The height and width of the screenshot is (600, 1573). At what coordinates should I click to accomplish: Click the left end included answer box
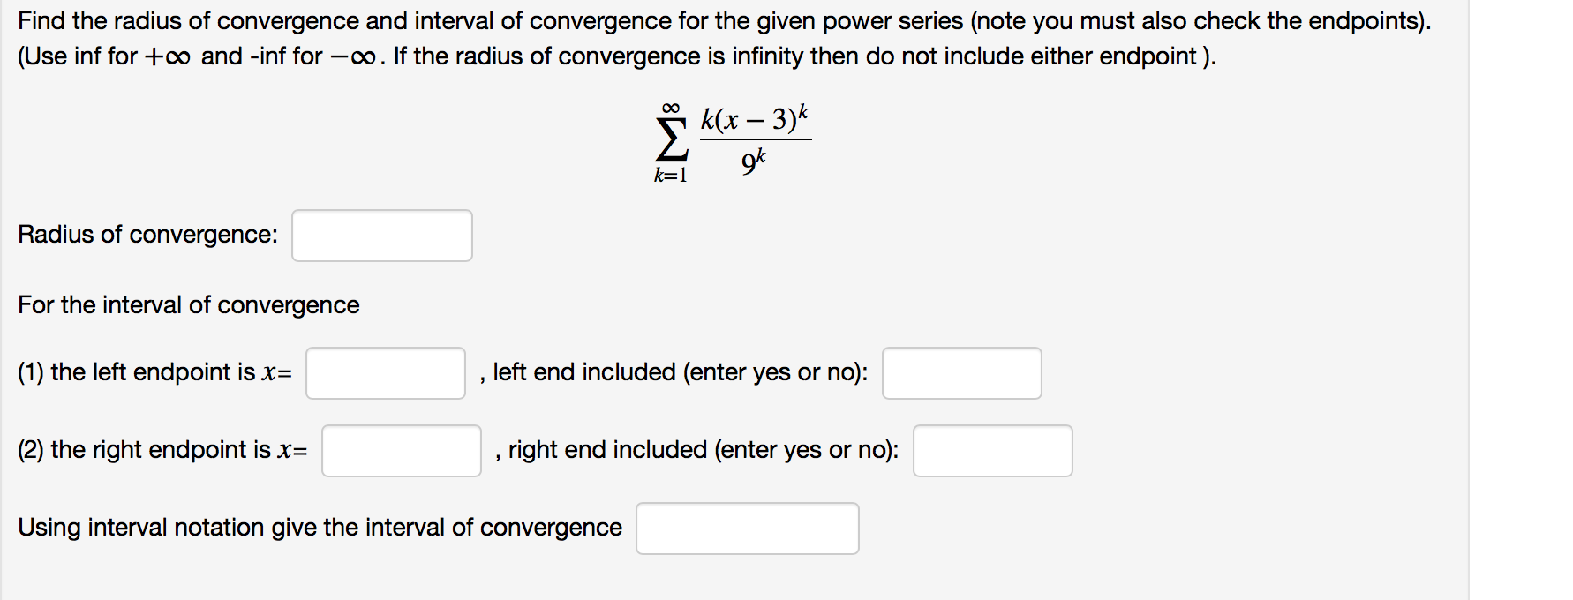point(962,374)
